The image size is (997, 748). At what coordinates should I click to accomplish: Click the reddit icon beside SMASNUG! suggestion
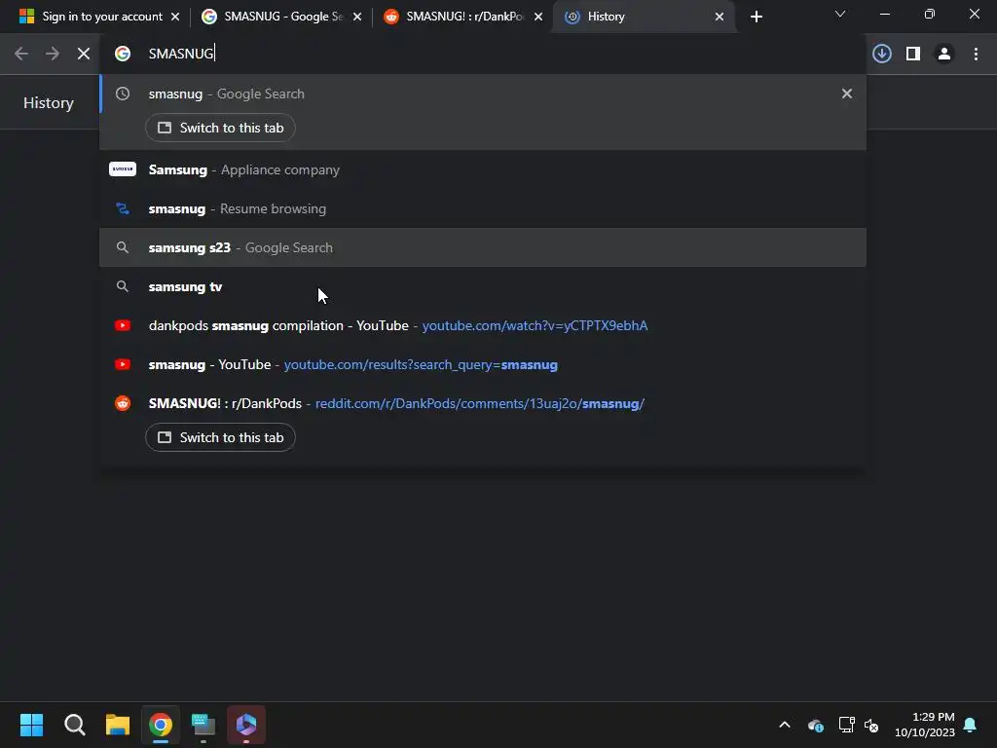(123, 403)
